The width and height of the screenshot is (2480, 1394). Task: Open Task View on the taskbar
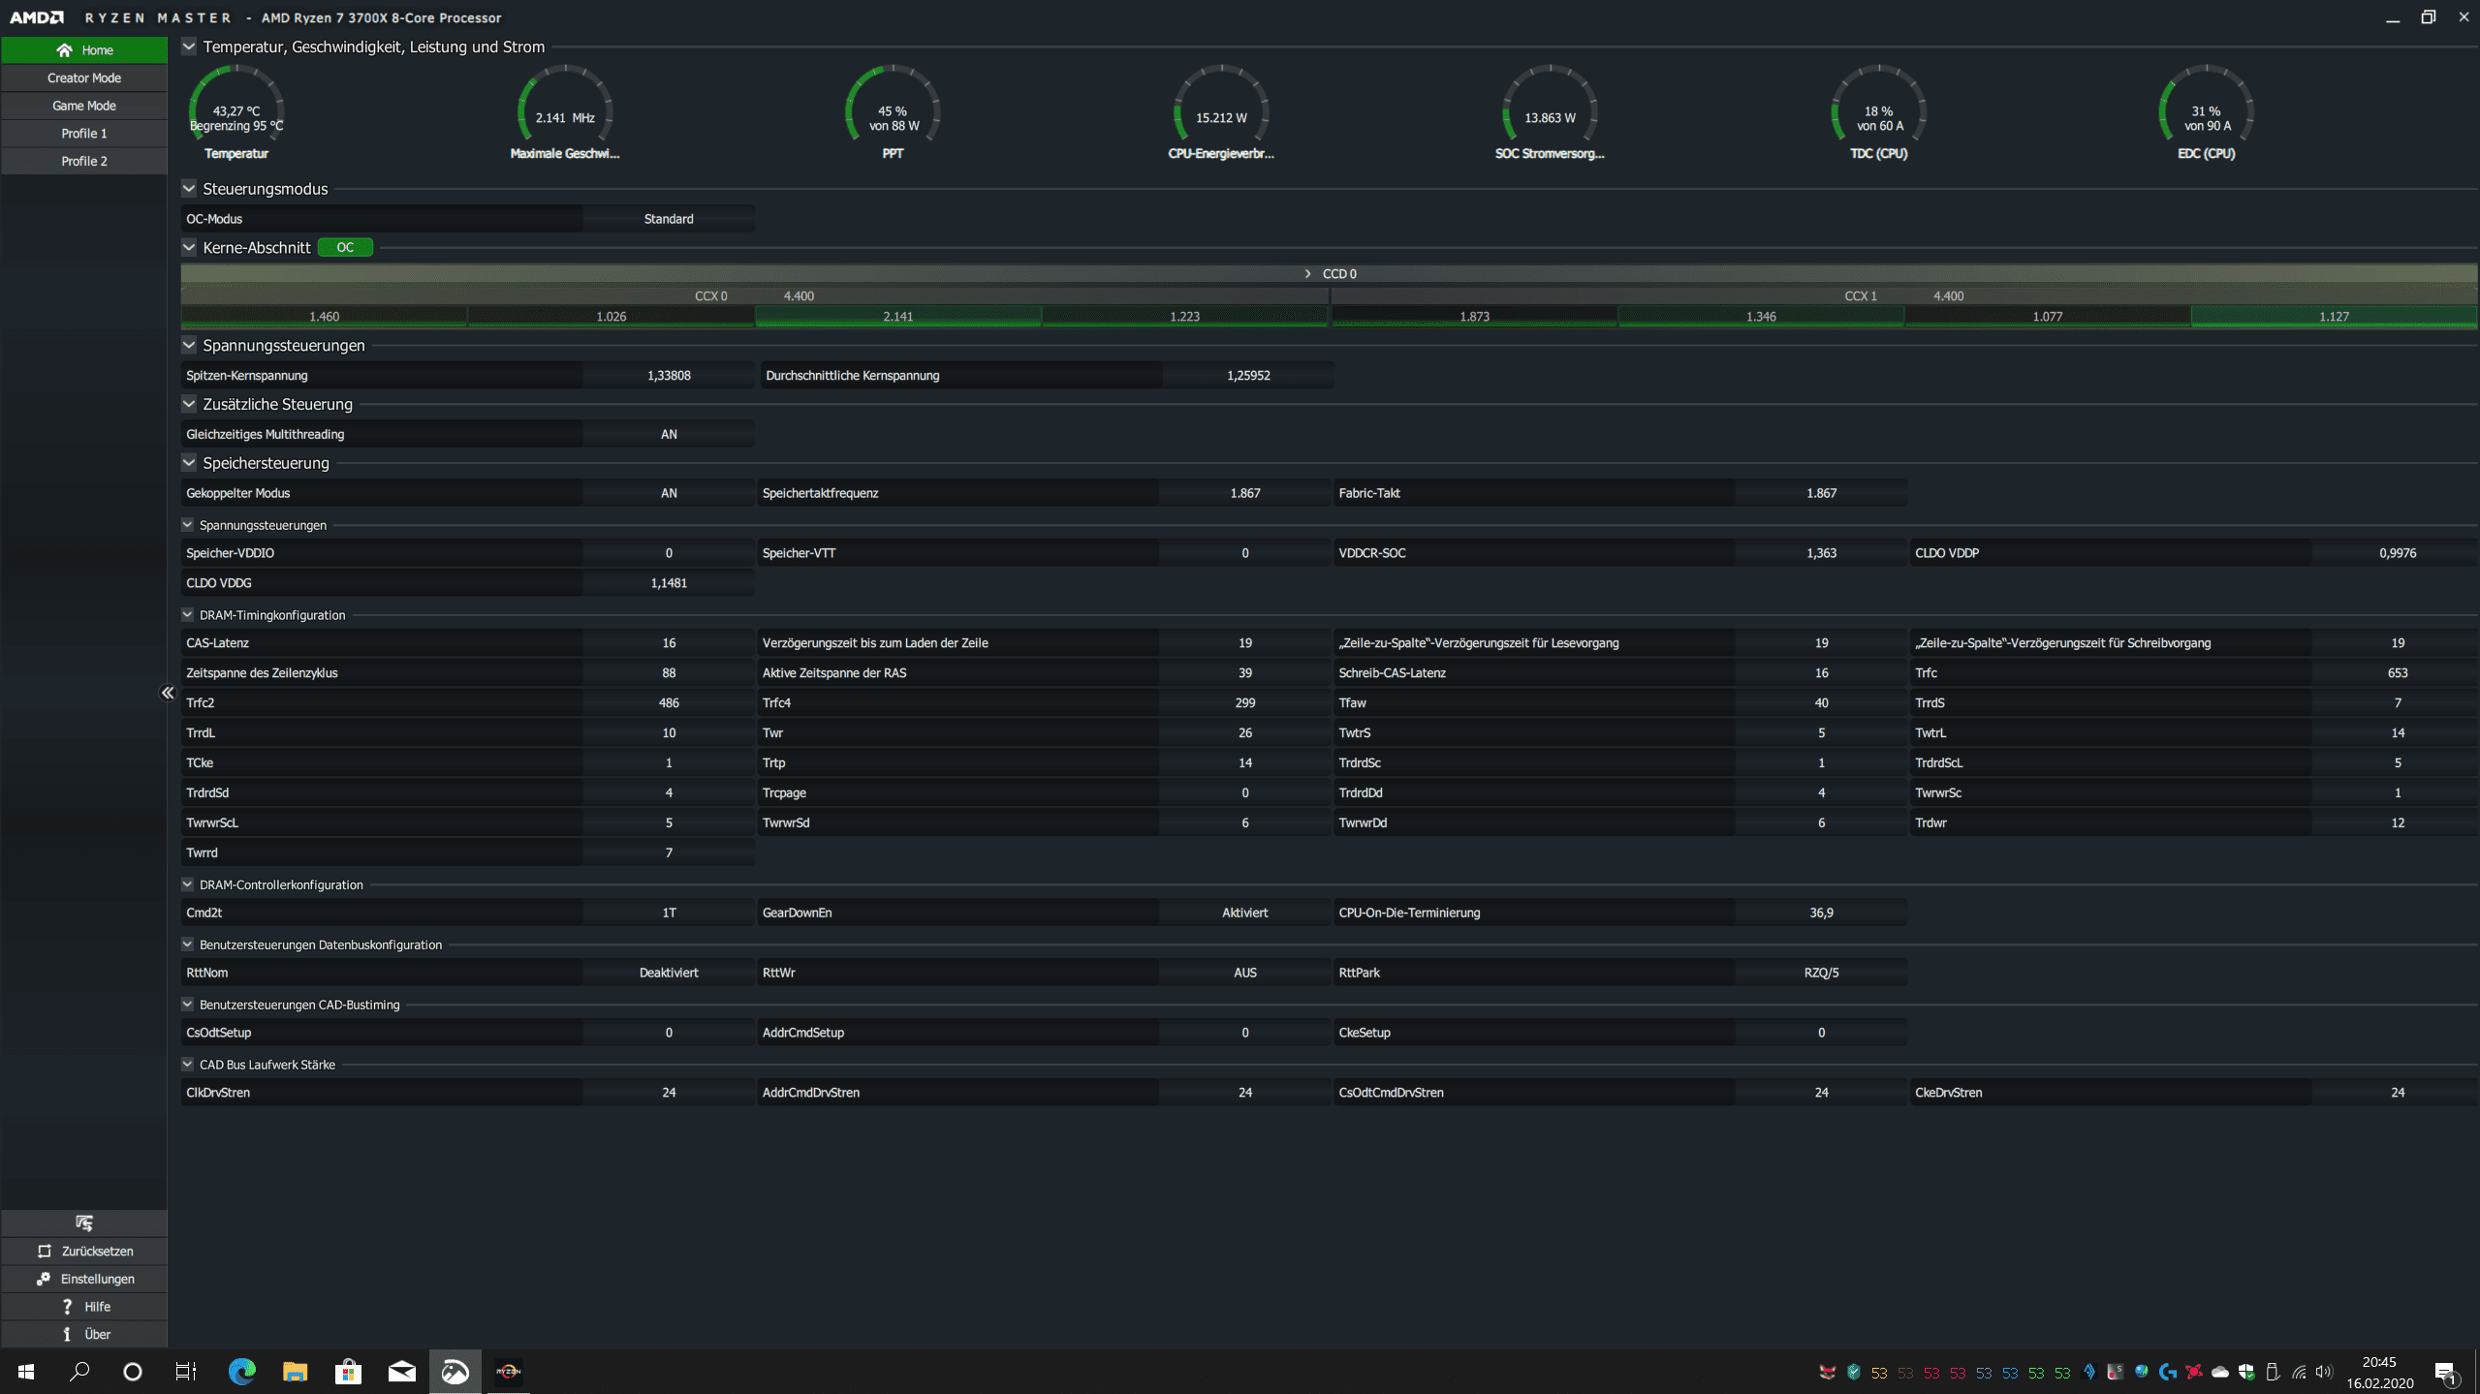186,1372
